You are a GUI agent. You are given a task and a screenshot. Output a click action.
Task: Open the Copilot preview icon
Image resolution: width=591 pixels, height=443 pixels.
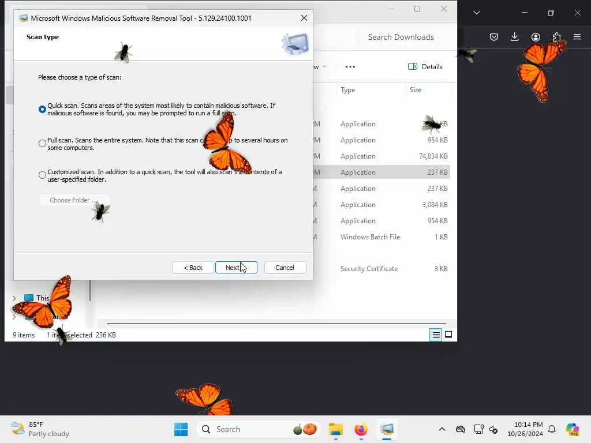tap(573, 429)
